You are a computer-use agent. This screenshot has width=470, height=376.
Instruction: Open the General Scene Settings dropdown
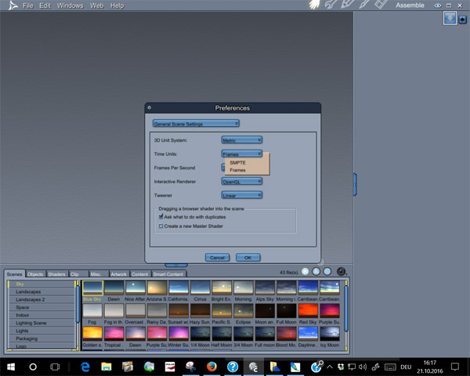(196, 123)
